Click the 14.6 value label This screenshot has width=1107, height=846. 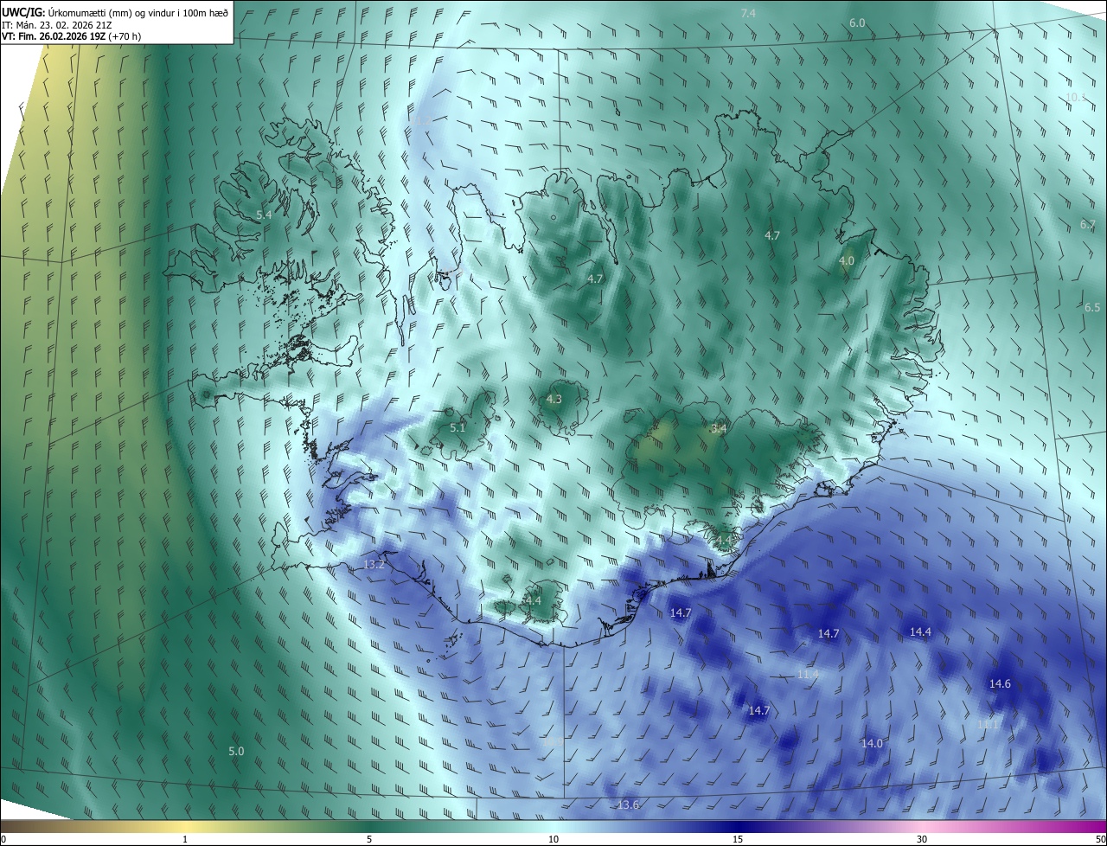point(1000,684)
